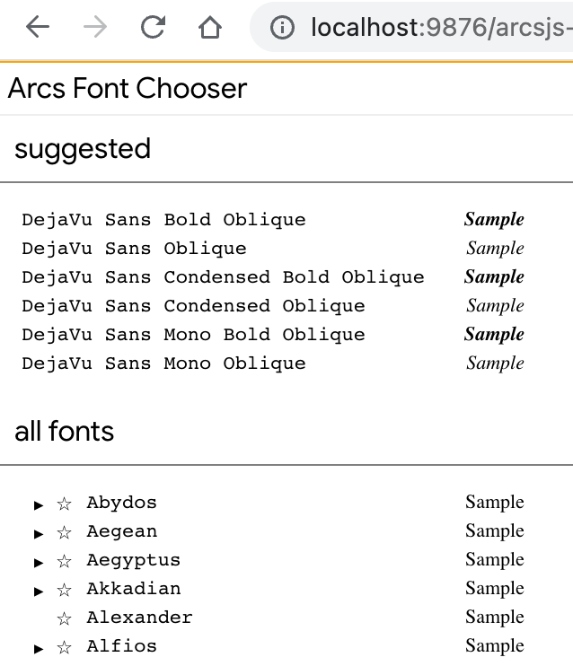The width and height of the screenshot is (573, 666).
Task: Select DejaVu Sans Bold Oblique suggestion
Action: pyautogui.click(x=163, y=220)
